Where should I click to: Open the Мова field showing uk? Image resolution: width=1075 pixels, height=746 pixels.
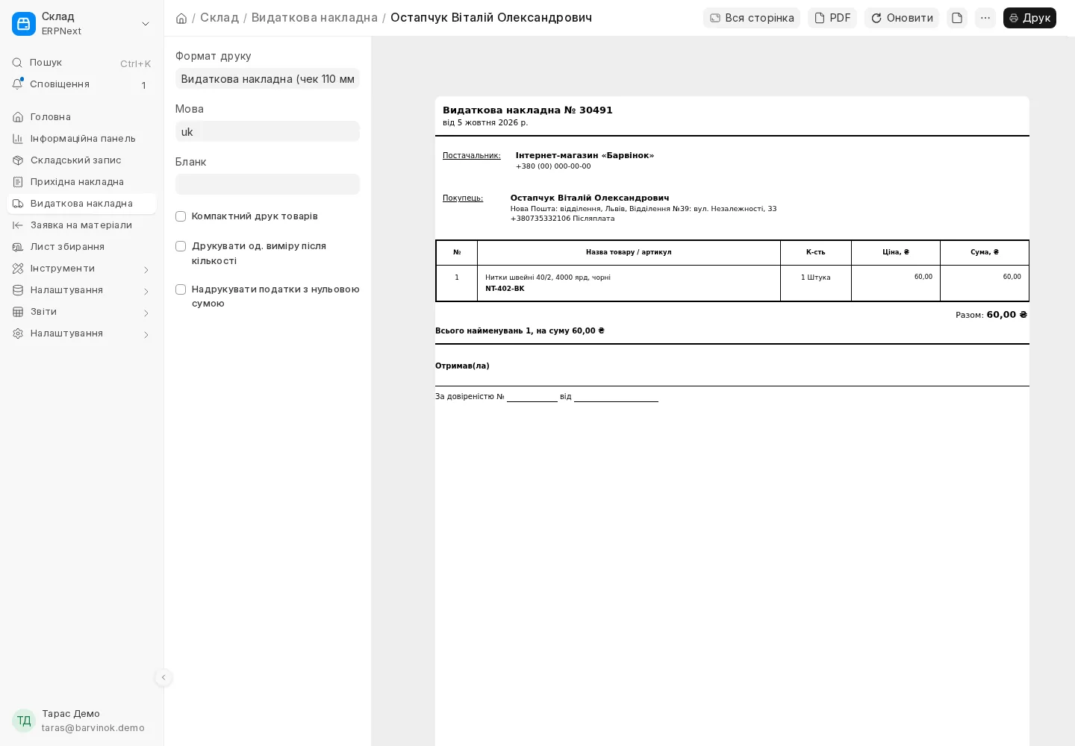point(267,131)
